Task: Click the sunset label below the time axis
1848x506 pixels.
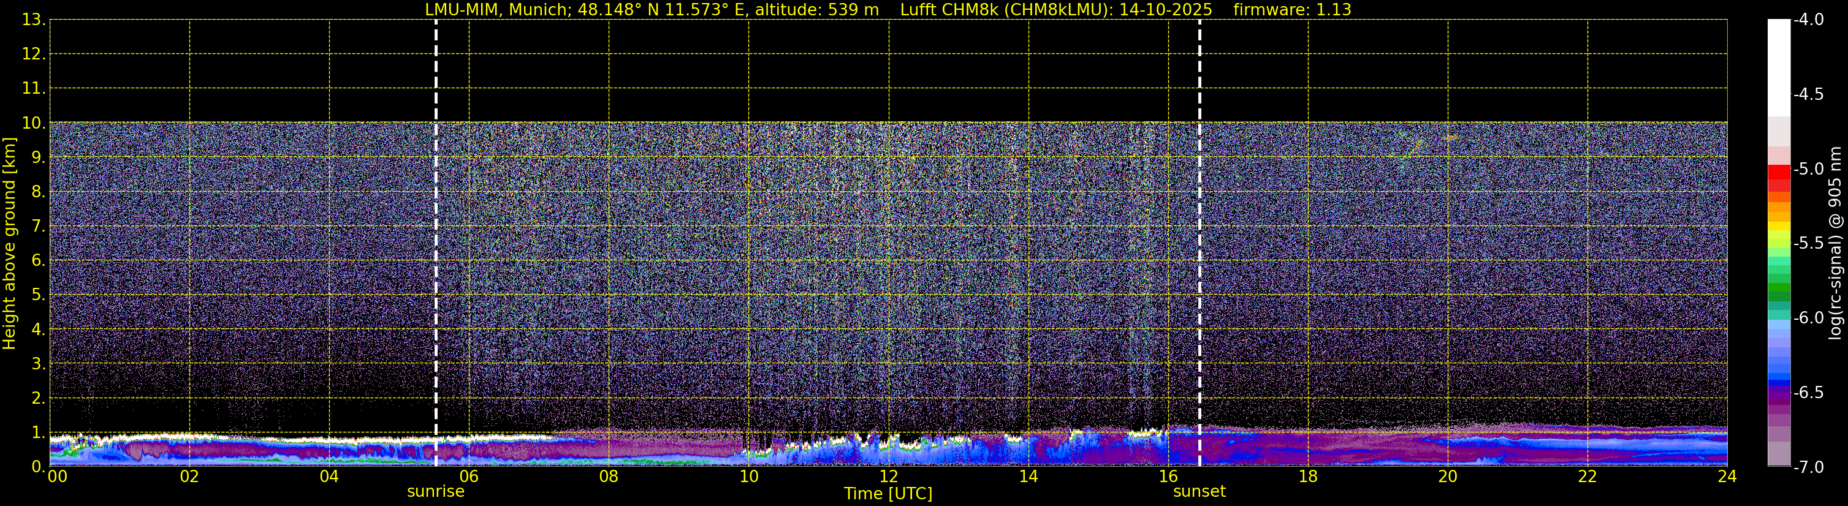Action: point(1199,492)
